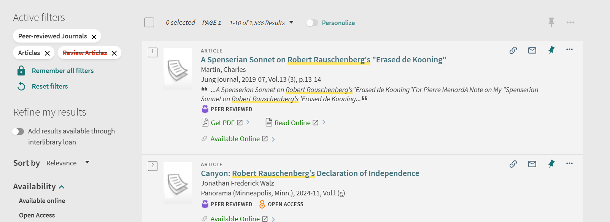The image size is (610, 222).
Task: Click the lock icon to remember filters
Action: click(21, 71)
